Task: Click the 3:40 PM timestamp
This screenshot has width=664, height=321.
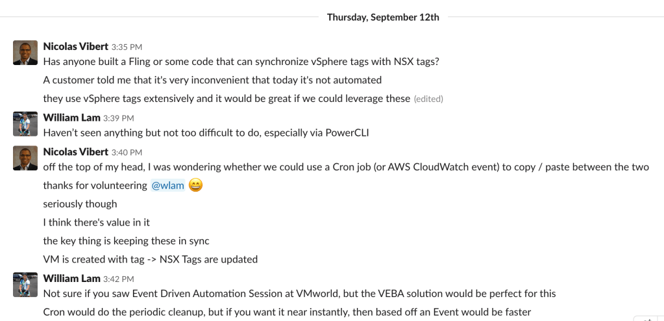Action: 127,153
